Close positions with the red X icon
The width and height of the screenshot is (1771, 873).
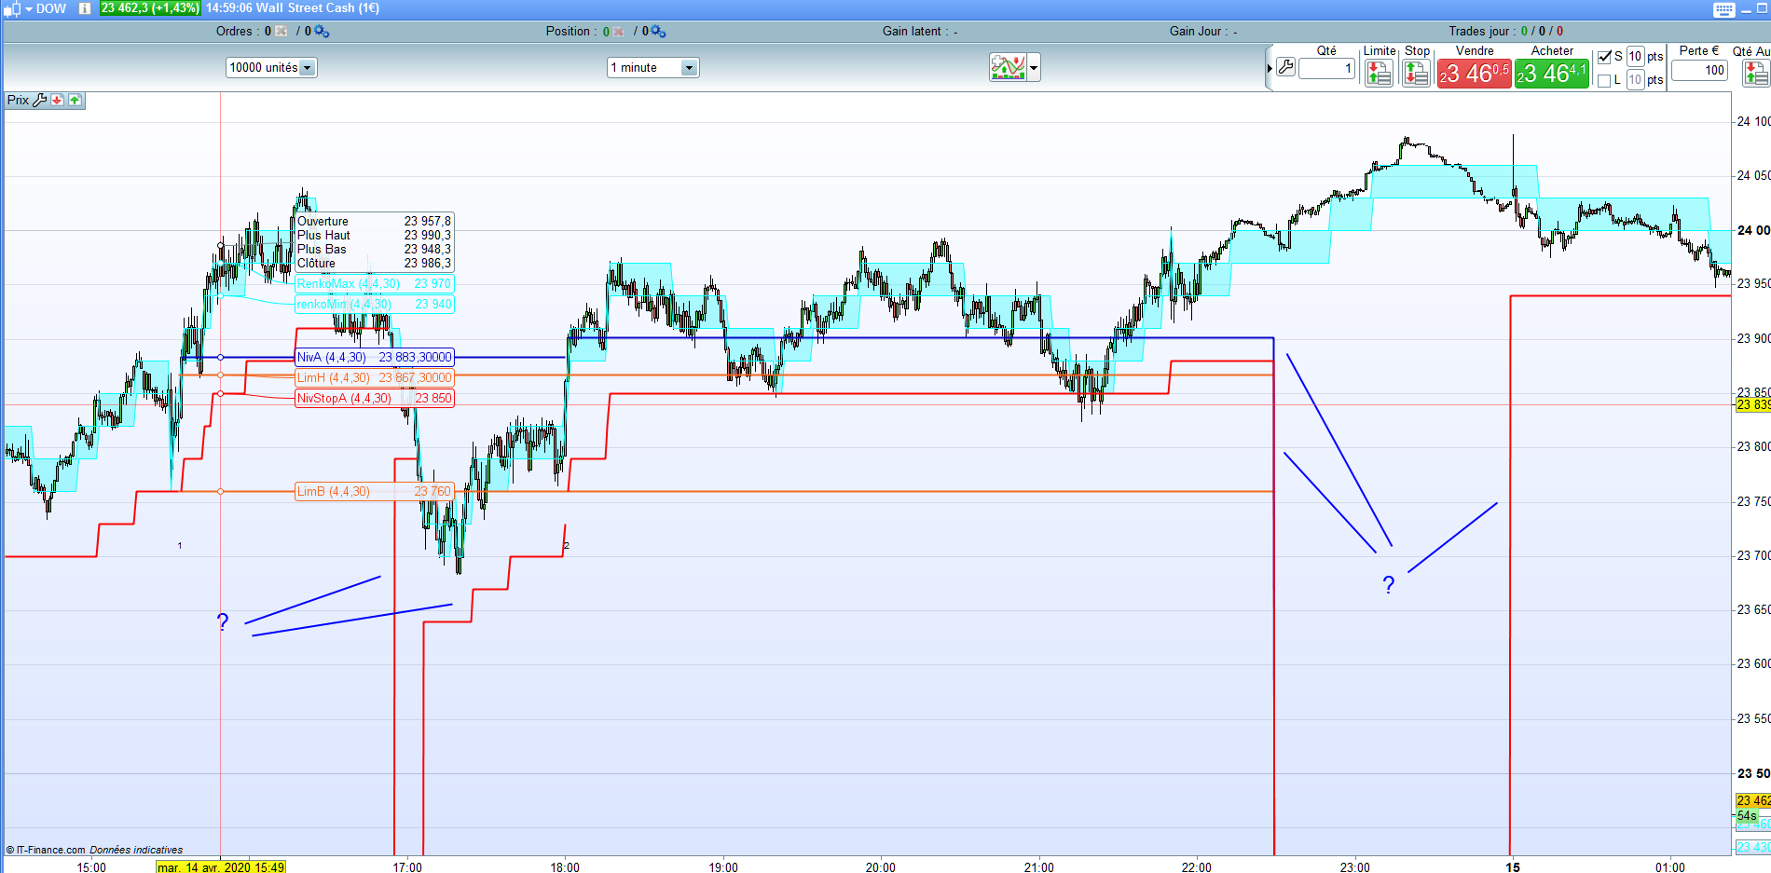coord(619,32)
